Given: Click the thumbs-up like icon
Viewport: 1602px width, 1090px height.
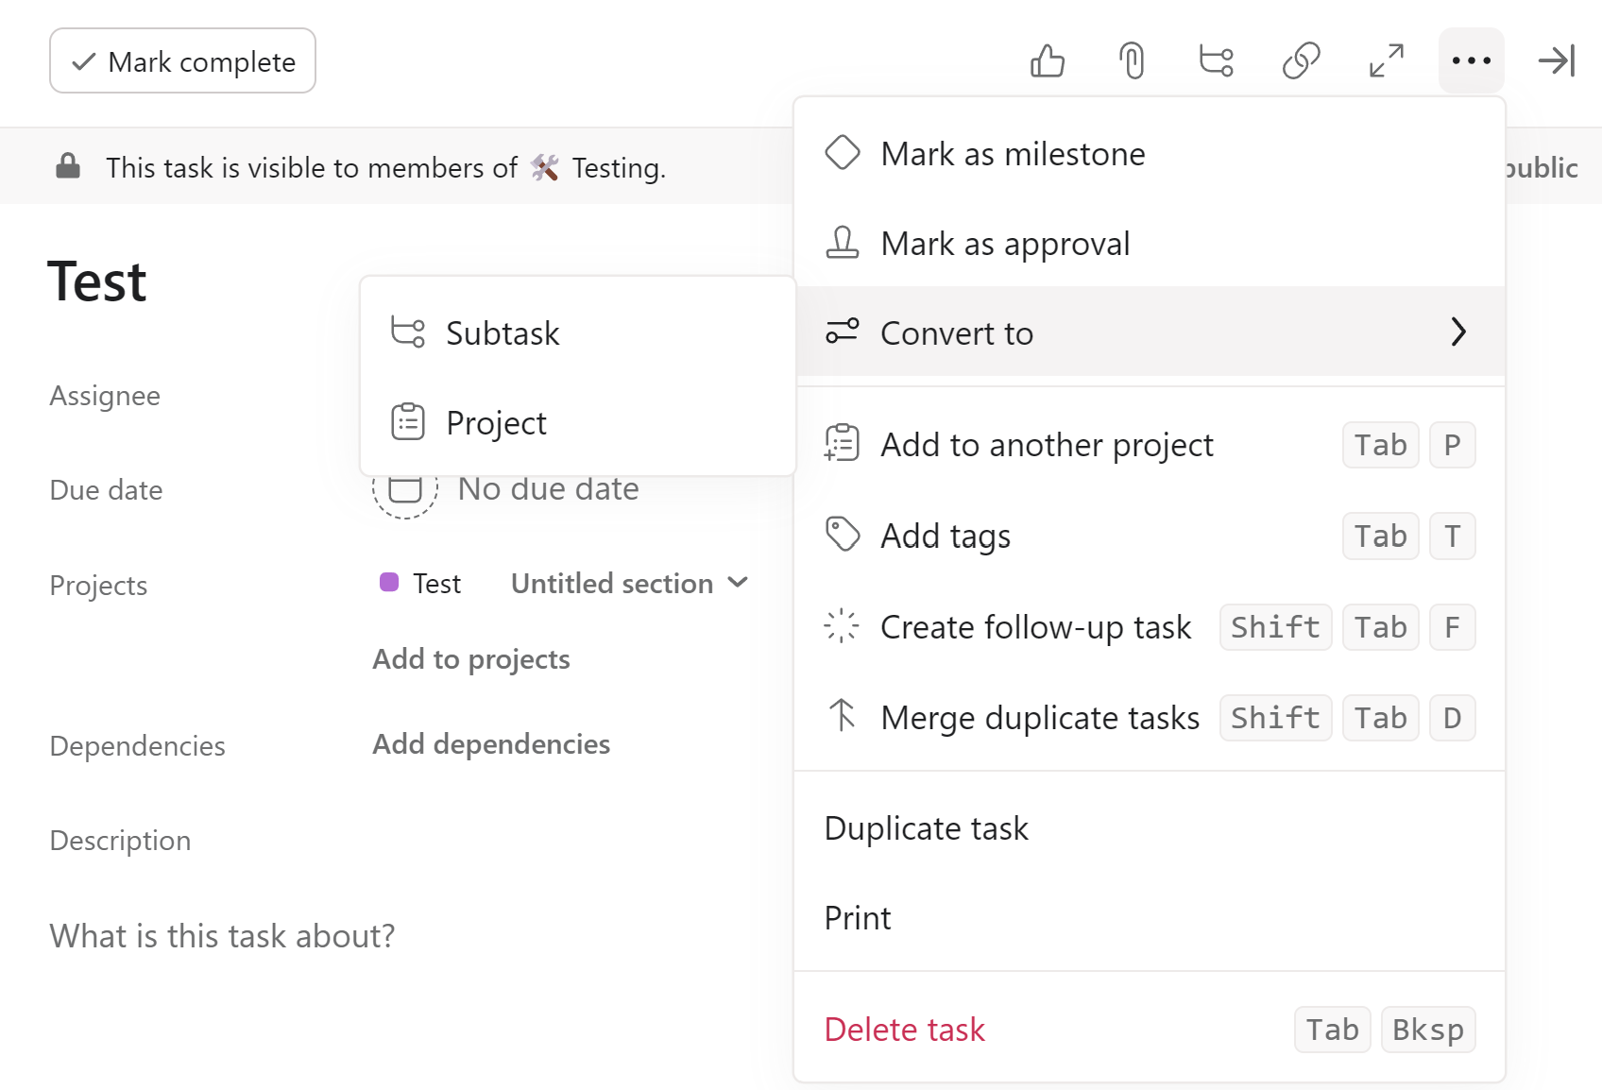Looking at the screenshot, I should [1047, 61].
